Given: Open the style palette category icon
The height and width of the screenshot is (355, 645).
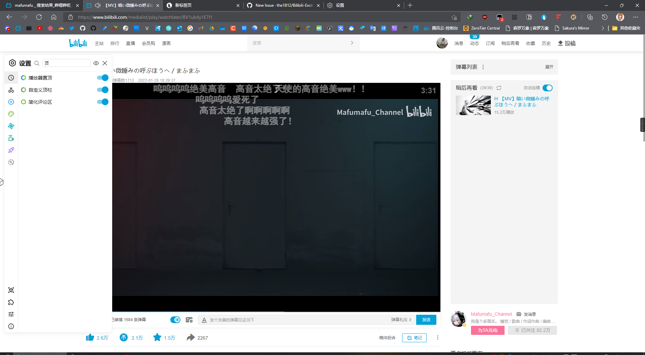Looking at the screenshot, I should [x=11, y=114].
